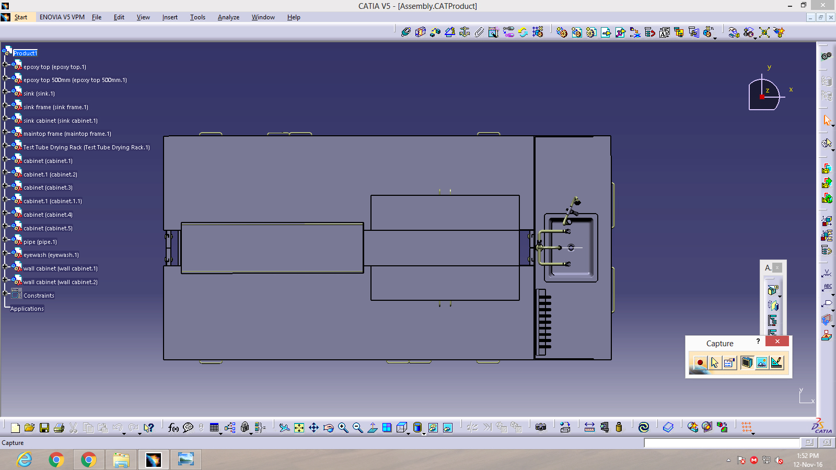Click Pixel Mode image icon in Capture dialog
Image resolution: width=836 pixels, height=470 pixels.
point(762,362)
